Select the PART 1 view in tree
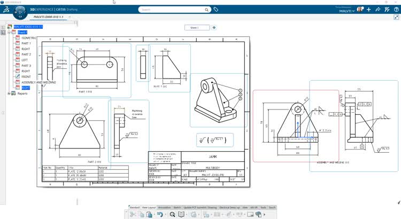 [x=26, y=43]
